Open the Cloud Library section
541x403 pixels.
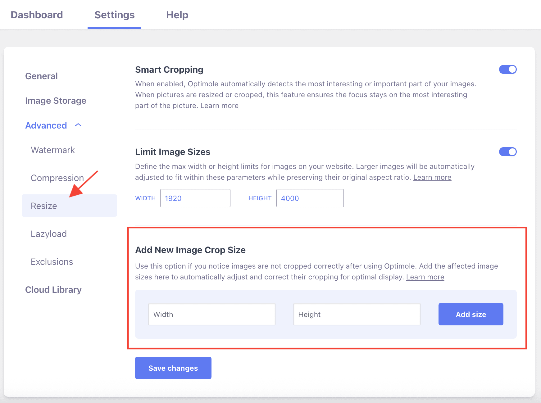[x=53, y=290]
